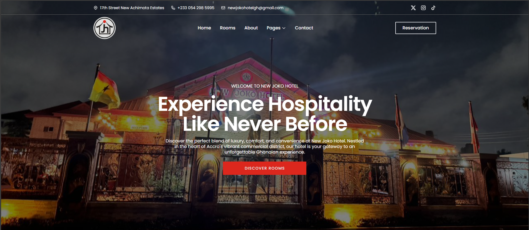Go to the Home menu item
Screen dimensions: 529x230
coord(204,28)
